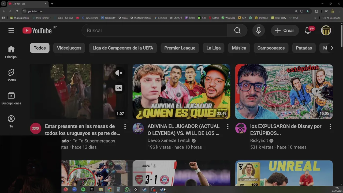343x193 pixels.
Task: Open the 'los EXPULSARON de Disney' title
Action: 286,130
